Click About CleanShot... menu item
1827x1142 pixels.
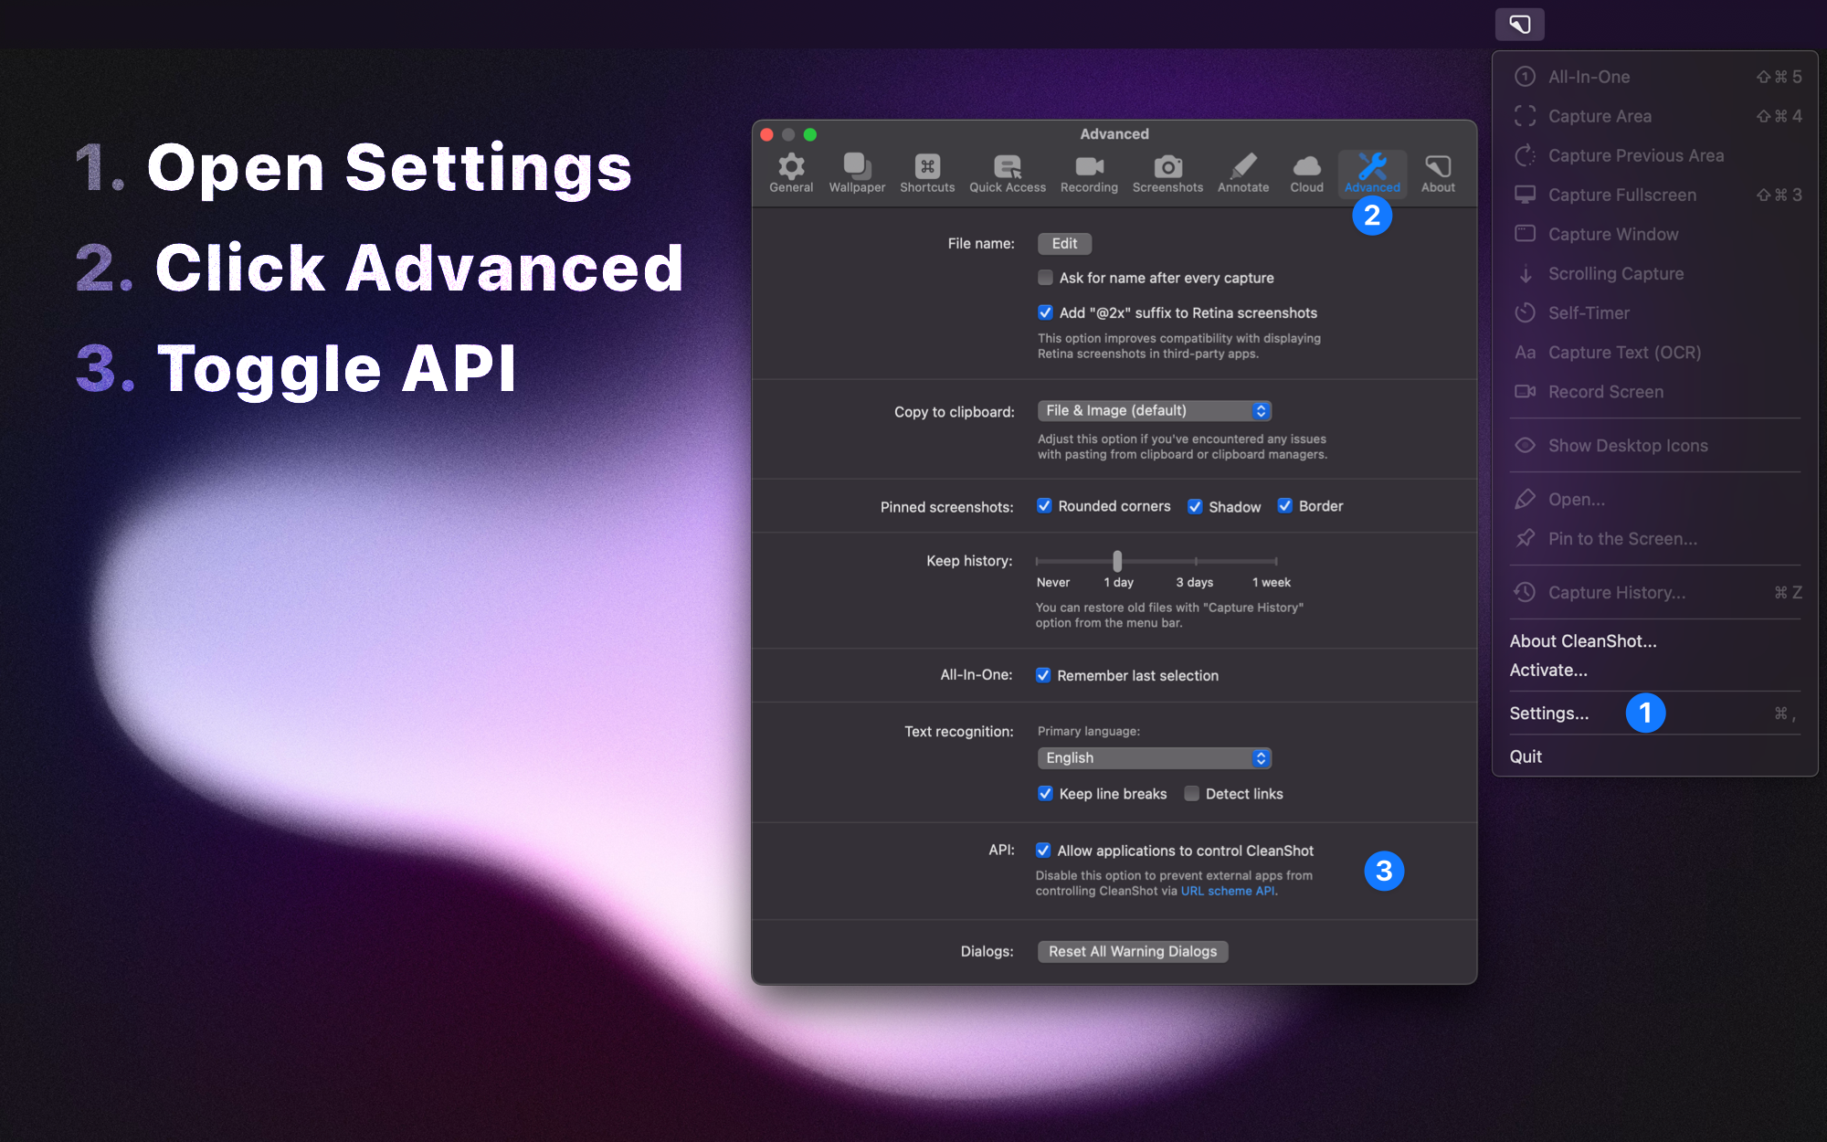1583,641
